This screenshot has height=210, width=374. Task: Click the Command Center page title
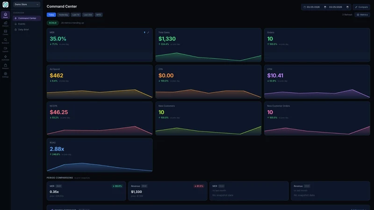click(62, 7)
